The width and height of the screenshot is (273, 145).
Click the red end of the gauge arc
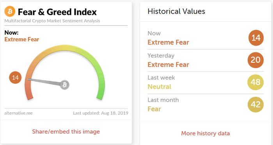[29, 95]
